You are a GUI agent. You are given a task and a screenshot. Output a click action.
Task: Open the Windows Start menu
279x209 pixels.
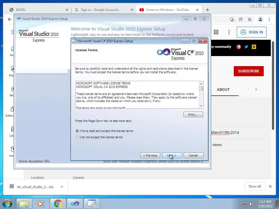7,204
